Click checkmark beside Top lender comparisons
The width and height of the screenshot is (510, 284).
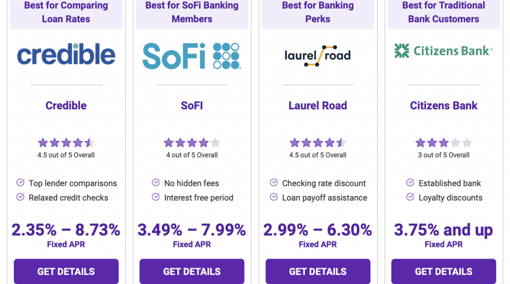pyautogui.click(x=20, y=183)
